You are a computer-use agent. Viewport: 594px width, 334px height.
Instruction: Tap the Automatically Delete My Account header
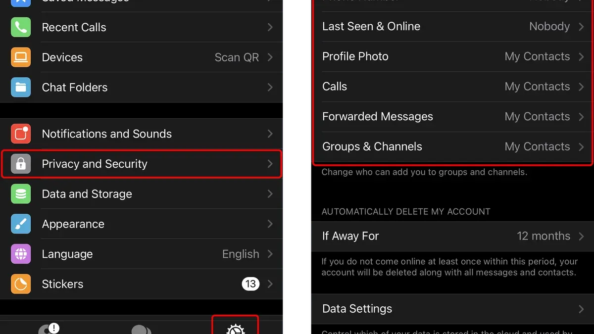click(x=406, y=211)
